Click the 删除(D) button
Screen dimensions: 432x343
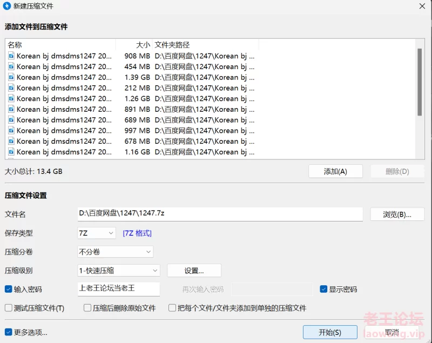tap(397, 171)
